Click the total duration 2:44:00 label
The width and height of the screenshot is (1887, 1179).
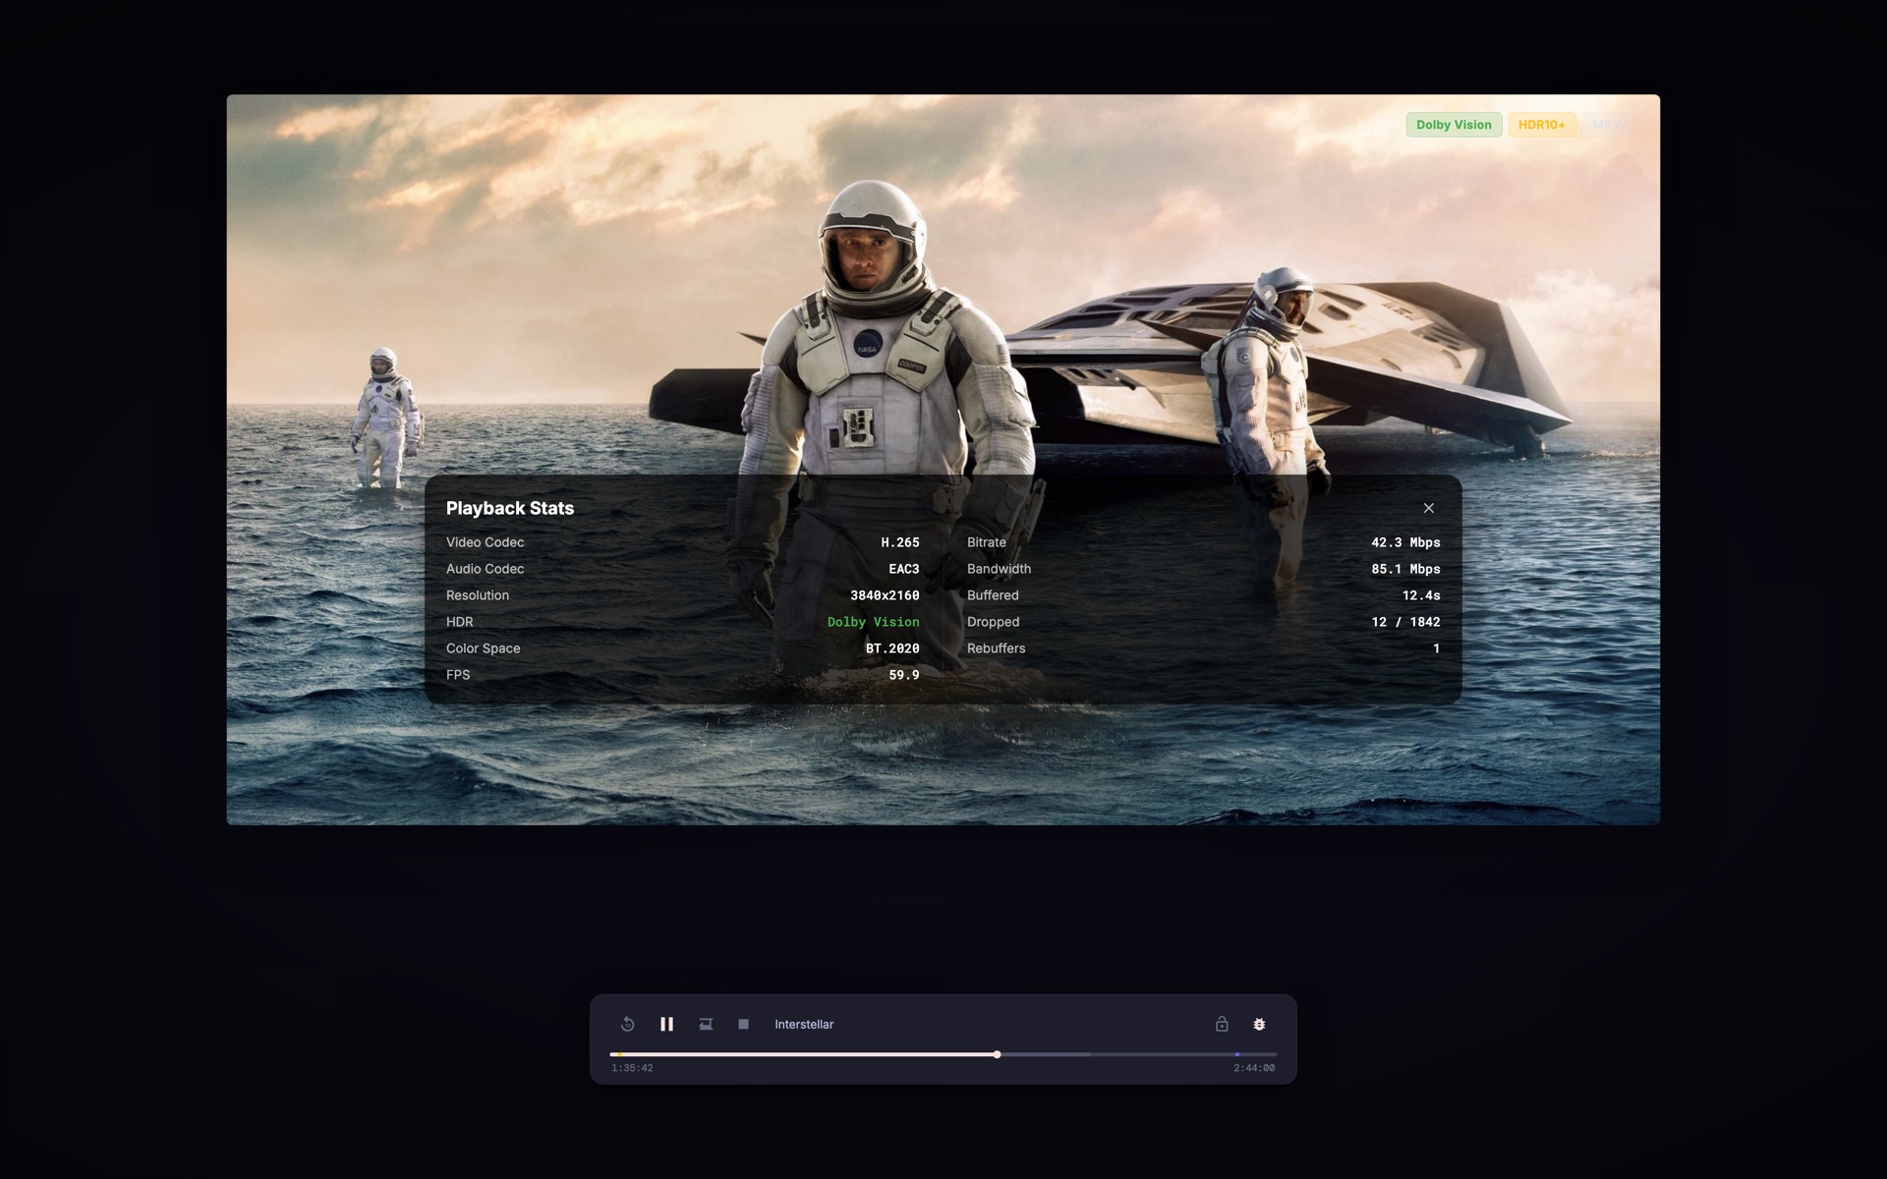click(1254, 1068)
